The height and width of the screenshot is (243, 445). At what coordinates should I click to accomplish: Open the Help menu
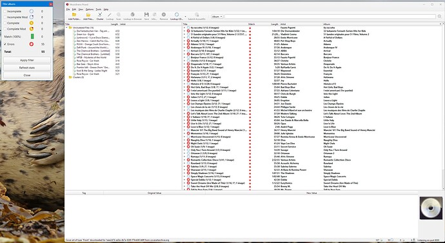pos(106,10)
